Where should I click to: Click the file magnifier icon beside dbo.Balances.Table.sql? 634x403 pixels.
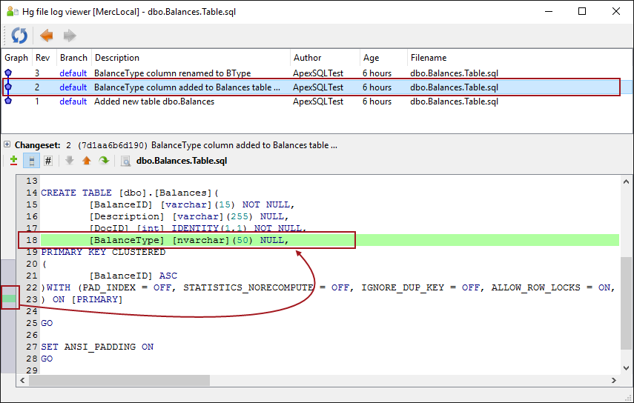coord(126,160)
